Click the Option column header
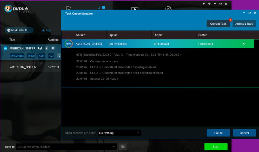259x152 pixels. (x=113, y=35)
